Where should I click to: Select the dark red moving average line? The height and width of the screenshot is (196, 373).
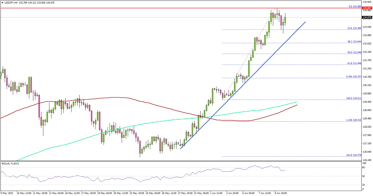pos(151,103)
